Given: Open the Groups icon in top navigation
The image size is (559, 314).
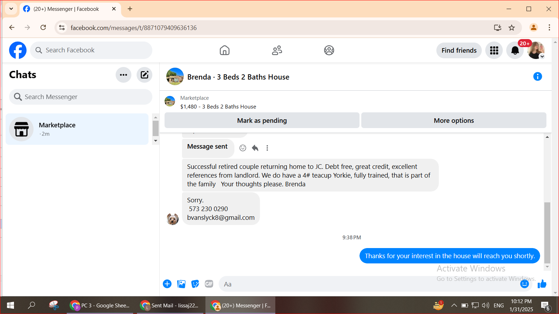Looking at the screenshot, I should (329, 50).
